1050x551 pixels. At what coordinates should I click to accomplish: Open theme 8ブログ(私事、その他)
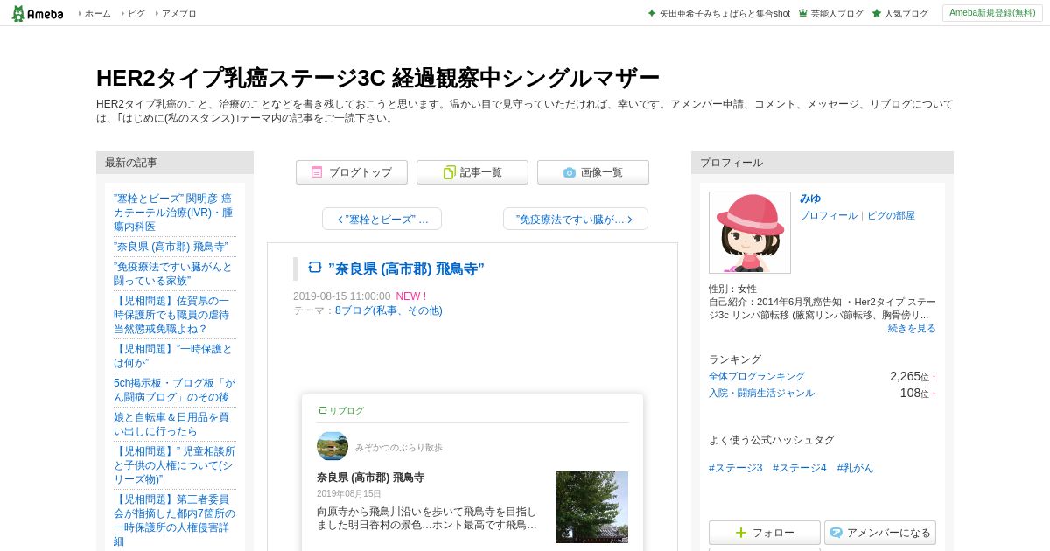tap(388, 310)
